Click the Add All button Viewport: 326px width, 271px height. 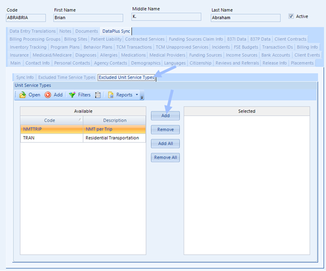tap(165, 144)
